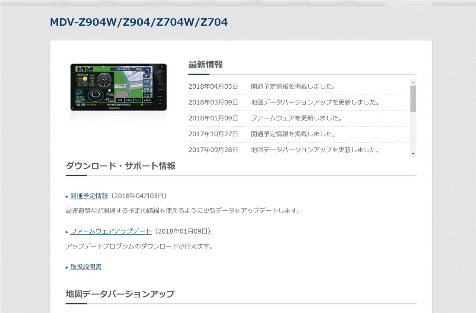
Task: Click the 地図データバージョンアップ section heading
Action: pyautogui.click(x=120, y=294)
